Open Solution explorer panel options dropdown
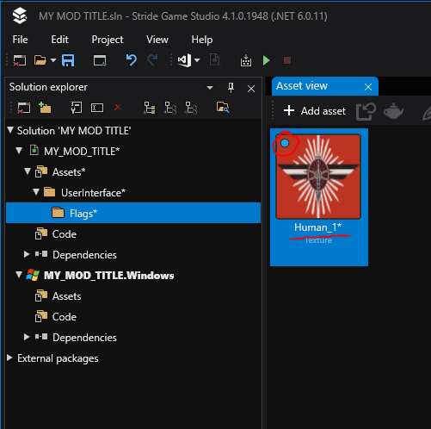Screen dimensions: 431x429 coord(210,88)
